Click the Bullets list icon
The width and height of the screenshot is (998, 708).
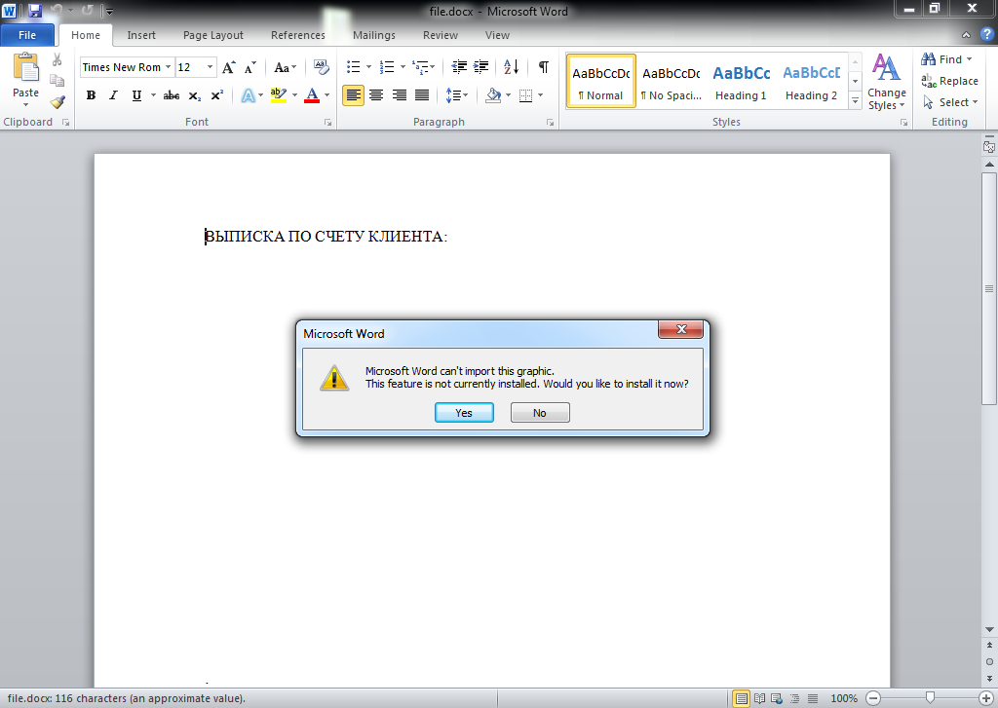click(x=354, y=67)
